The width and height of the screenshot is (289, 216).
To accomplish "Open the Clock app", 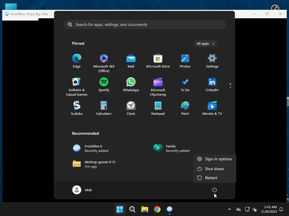I will 131,108.
